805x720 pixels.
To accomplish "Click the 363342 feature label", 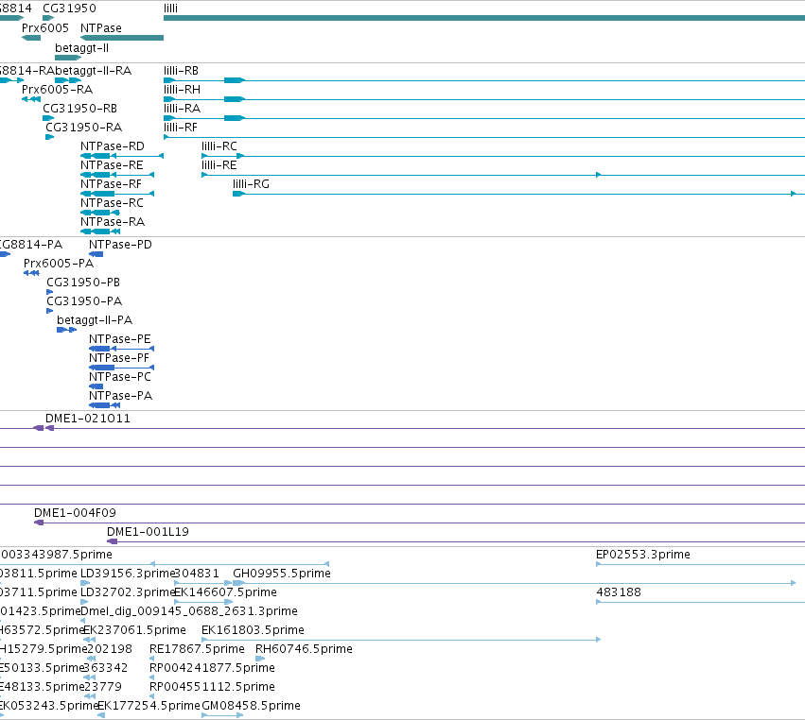I will click(106, 668).
